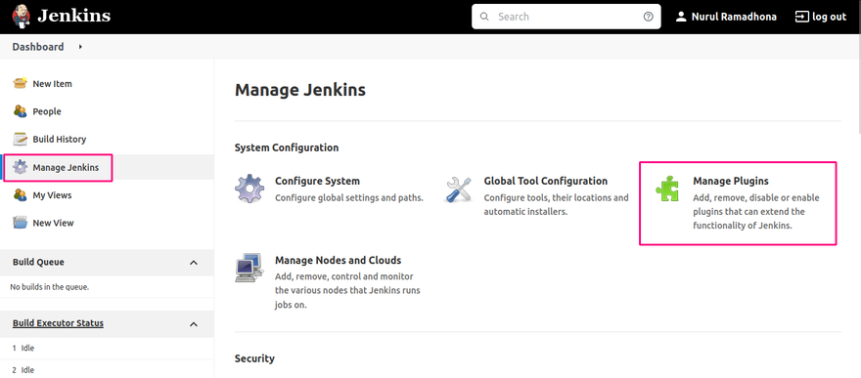This screenshot has height=378, width=861.
Task: Open Manage Plugins
Action: [730, 181]
